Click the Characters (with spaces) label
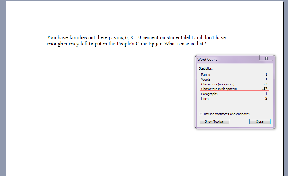This screenshot has width=288, height=176. tap(219, 89)
